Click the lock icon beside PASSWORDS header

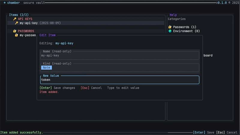(15, 31)
